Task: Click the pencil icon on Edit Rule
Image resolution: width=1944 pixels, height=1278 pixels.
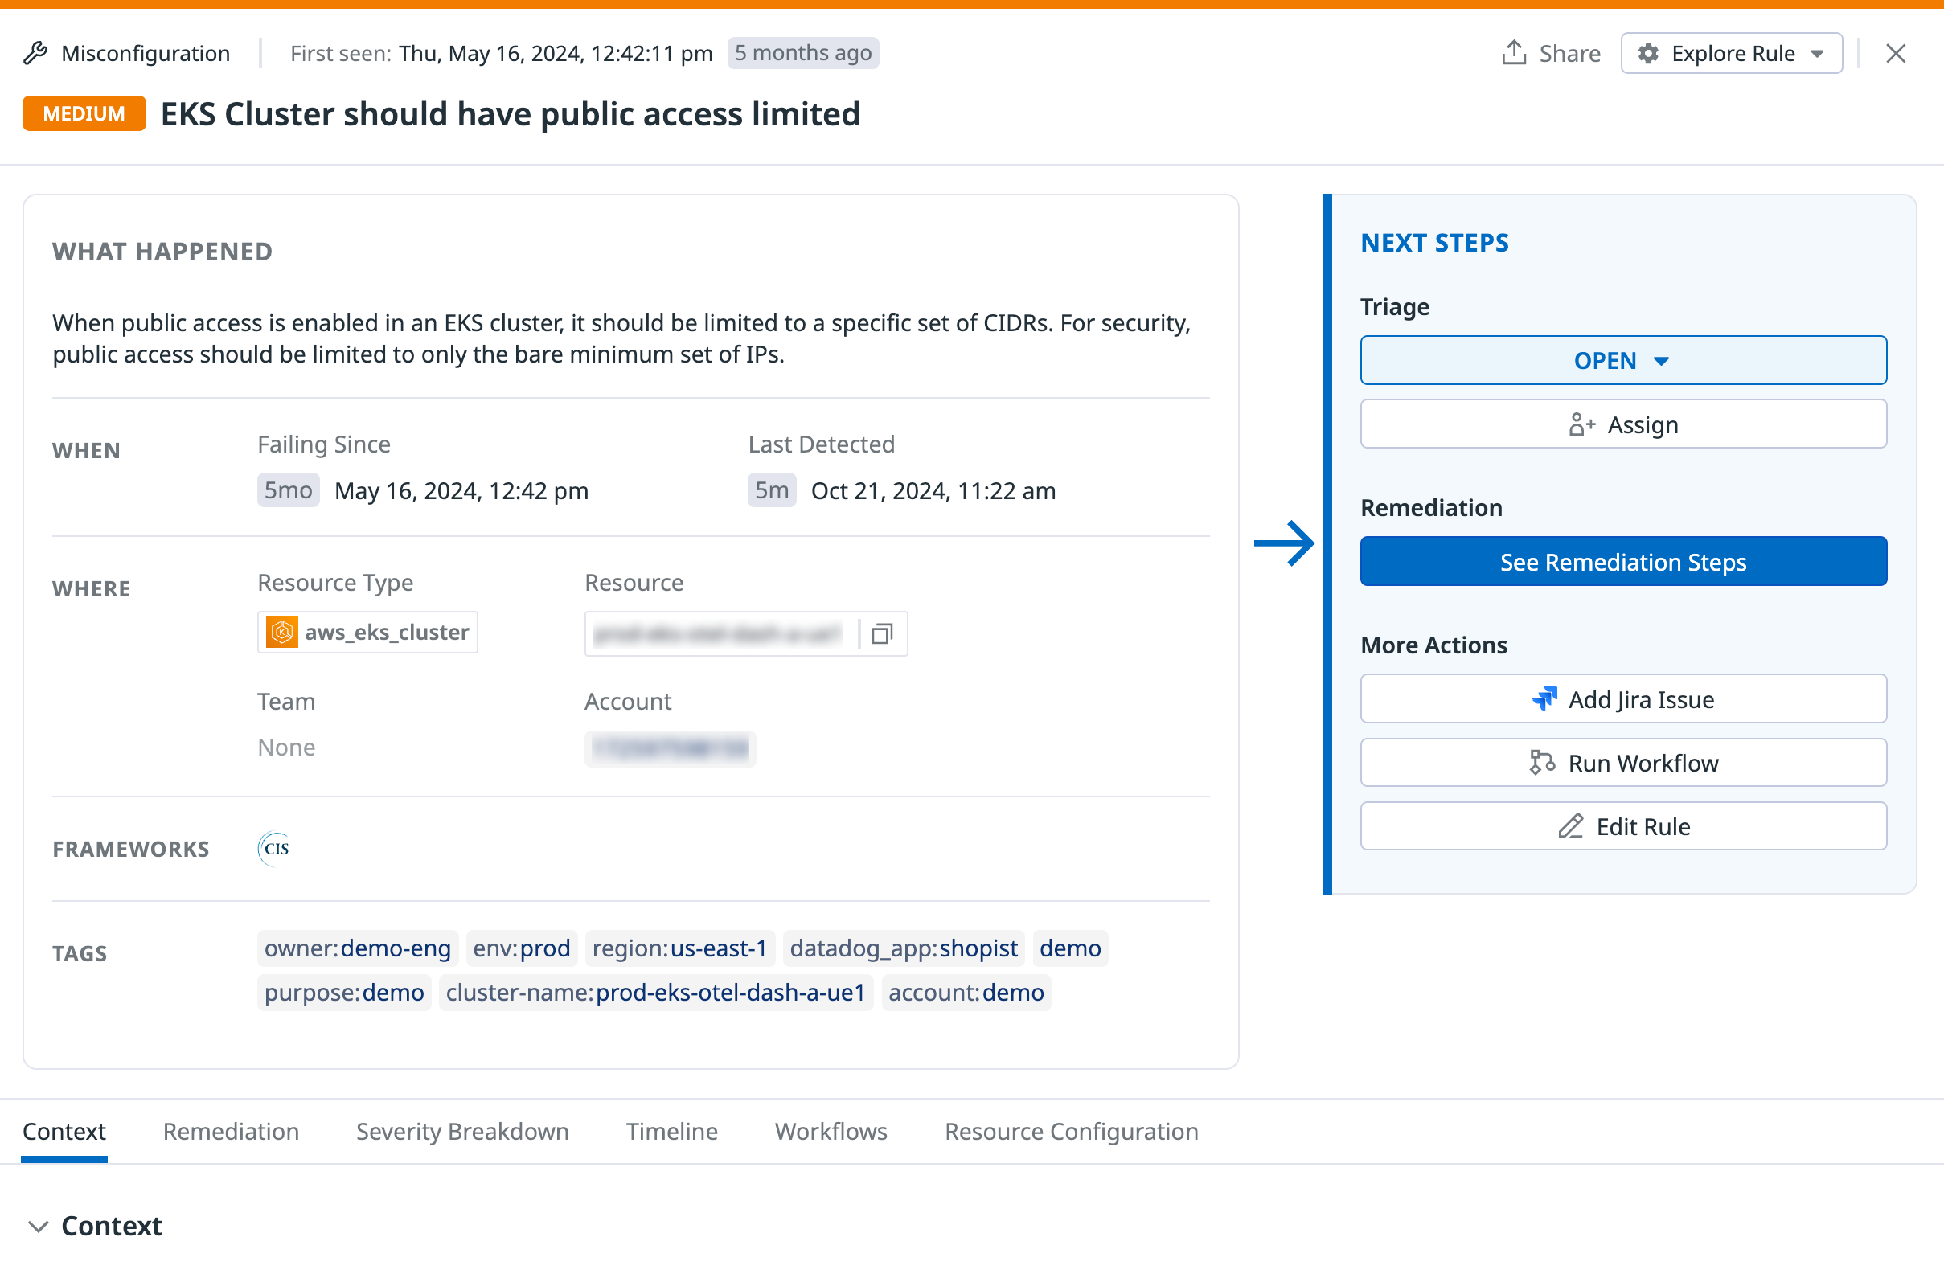Action: click(x=1570, y=825)
